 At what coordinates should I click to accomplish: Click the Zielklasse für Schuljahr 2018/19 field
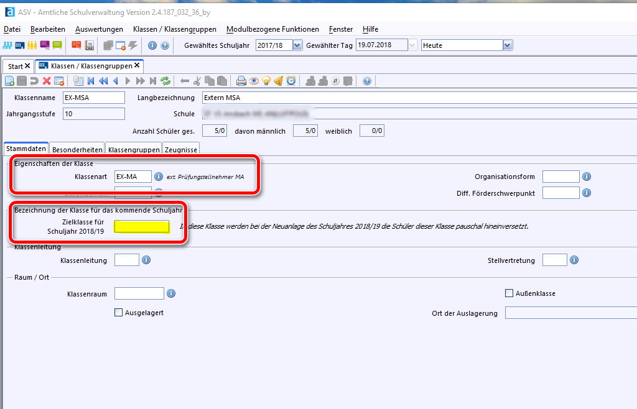coord(142,226)
